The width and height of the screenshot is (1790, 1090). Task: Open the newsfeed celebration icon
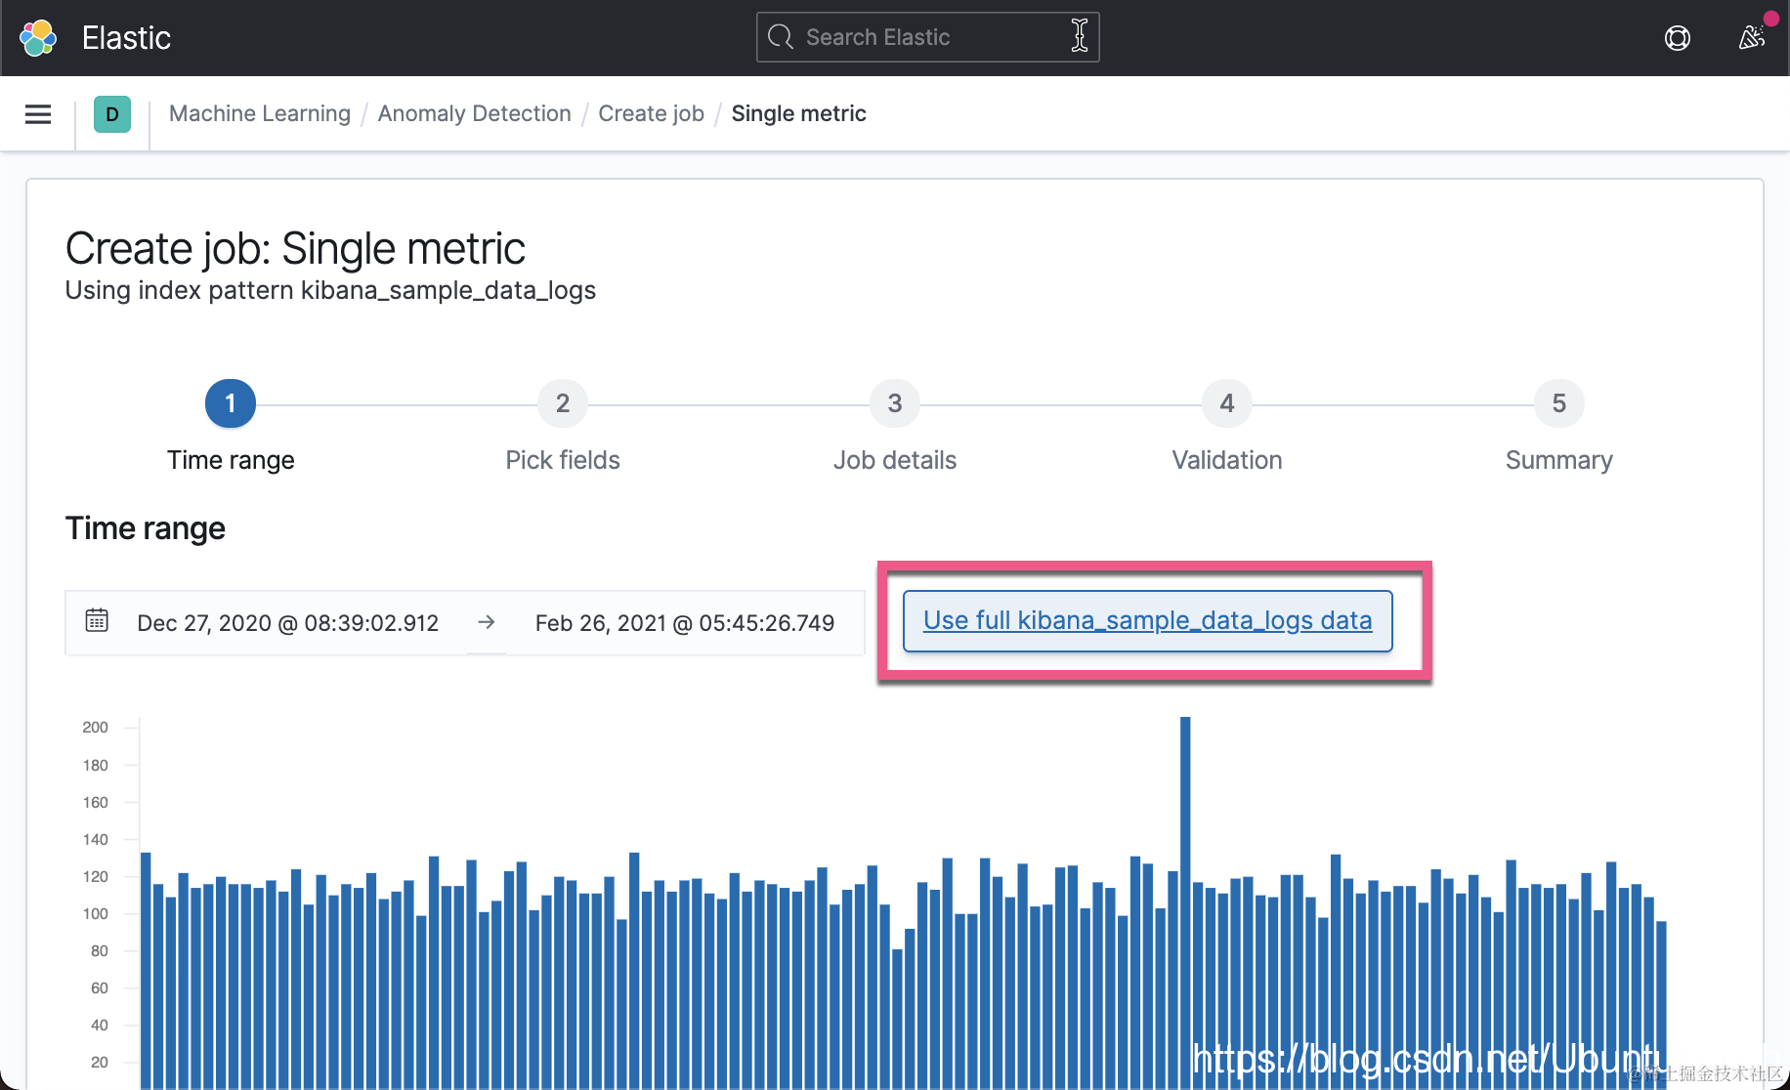(1752, 38)
